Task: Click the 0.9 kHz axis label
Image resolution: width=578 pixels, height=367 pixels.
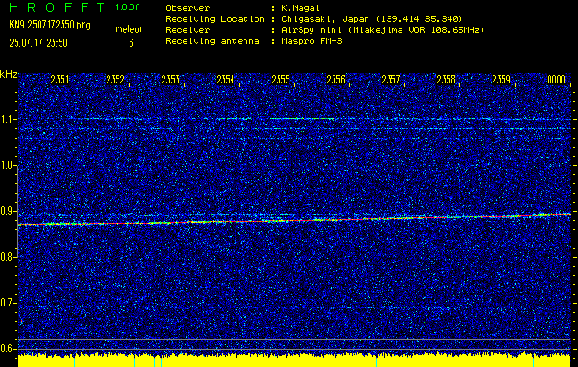Action: 8,211
